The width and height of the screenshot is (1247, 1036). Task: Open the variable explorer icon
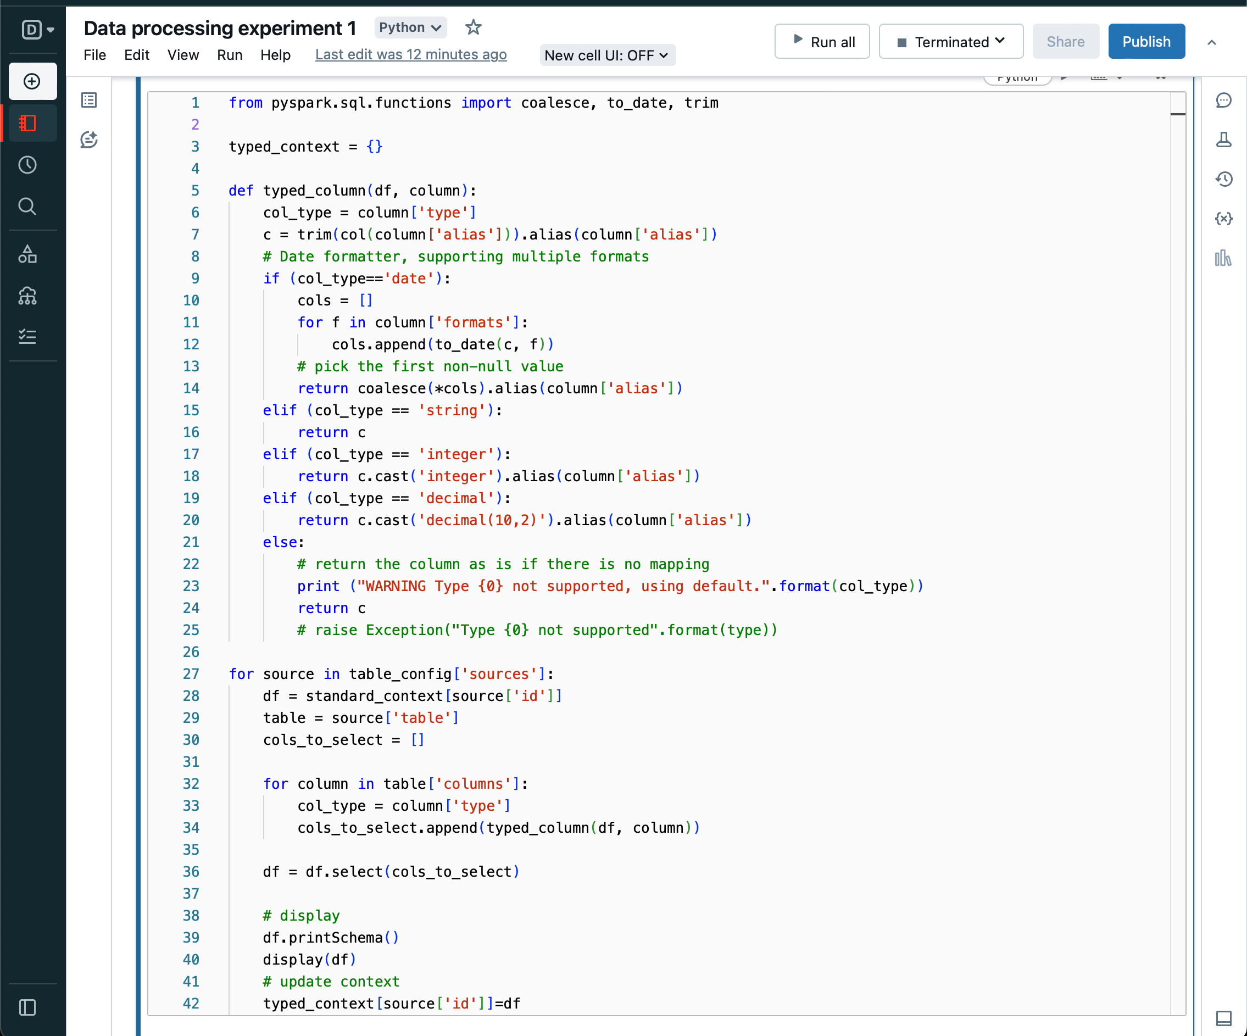[1223, 219]
